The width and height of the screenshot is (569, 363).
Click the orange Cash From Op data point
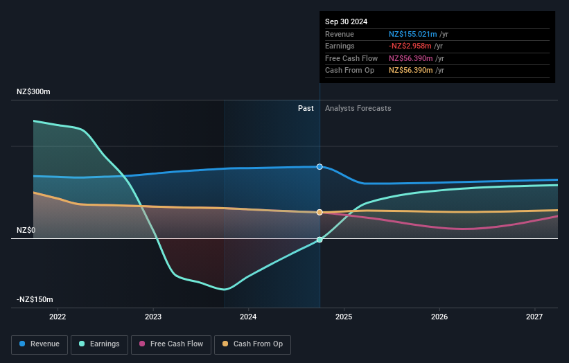319,212
